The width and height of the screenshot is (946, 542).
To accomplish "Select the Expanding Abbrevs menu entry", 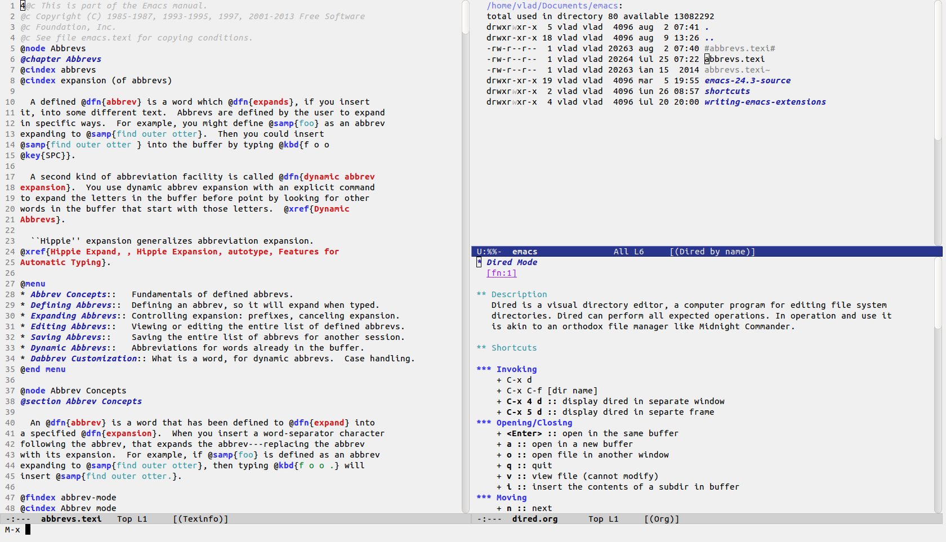I will pyautogui.click(x=73, y=316).
